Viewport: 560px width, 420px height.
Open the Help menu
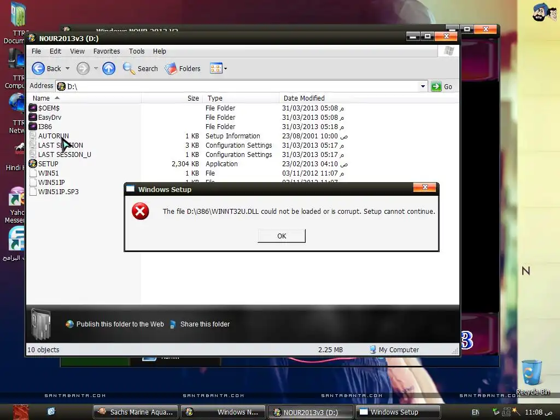click(x=160, y=51)
